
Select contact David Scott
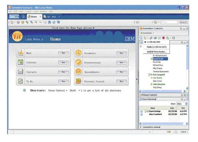[x=160, y=59]
